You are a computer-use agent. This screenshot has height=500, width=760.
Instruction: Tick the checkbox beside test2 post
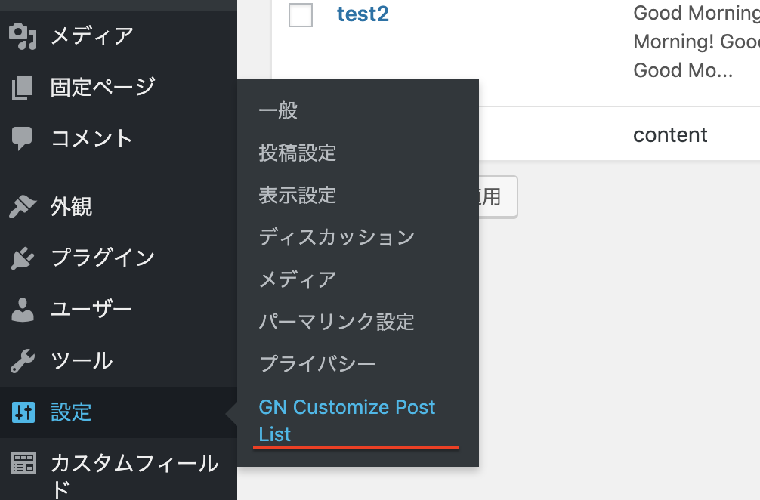[x=301, y=14]
